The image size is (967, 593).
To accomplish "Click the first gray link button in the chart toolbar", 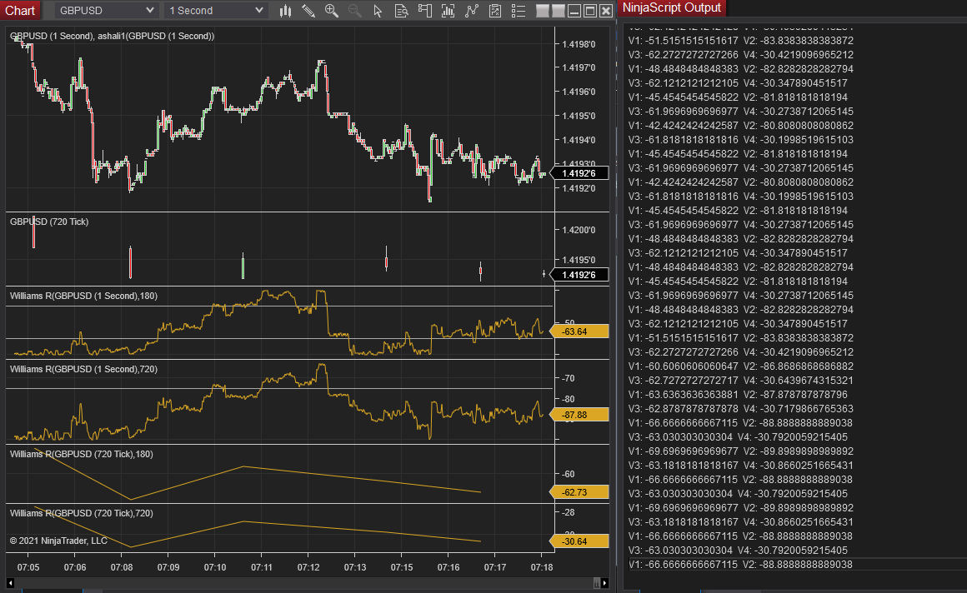I will (543, 11).
